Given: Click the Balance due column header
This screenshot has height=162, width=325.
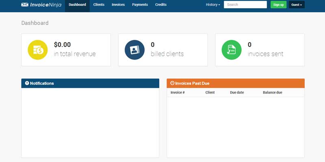Looking at the screenshot, I should click(272, 92).
